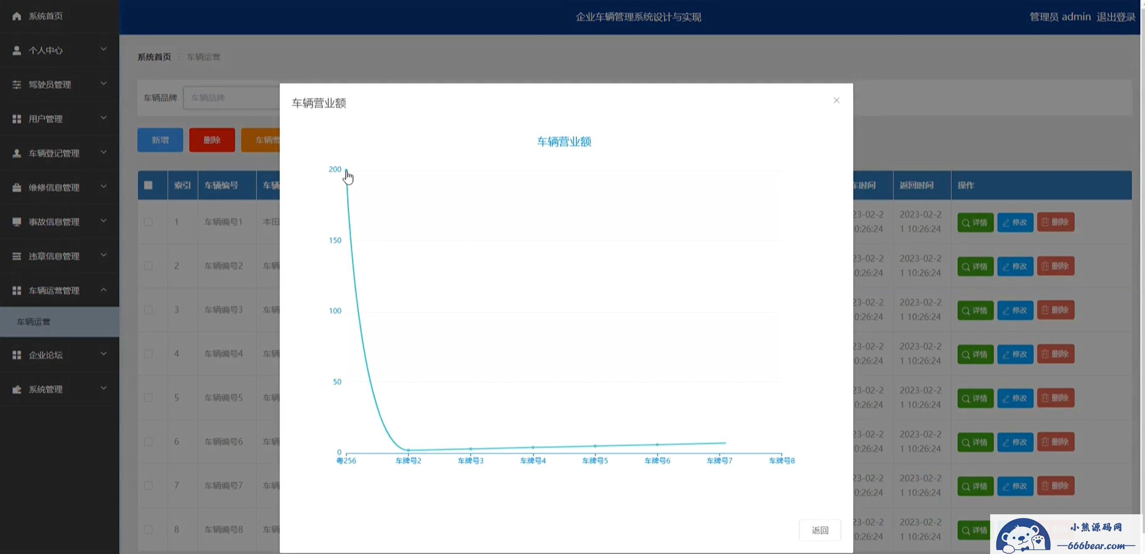
Task: Collapse the 车辆运营管理 chevron
Action: click(103, 290)
